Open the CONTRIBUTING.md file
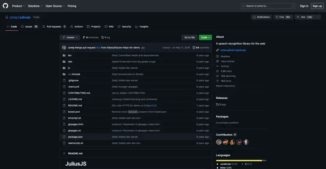The width and height of the screenshot is (326, 169). (79, 93)
